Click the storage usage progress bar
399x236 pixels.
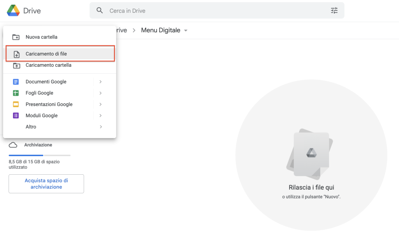[x=39, y=155]
